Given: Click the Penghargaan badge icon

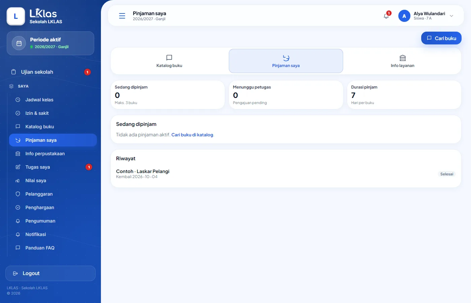Looking at the screenshot, I should (18, 207).
